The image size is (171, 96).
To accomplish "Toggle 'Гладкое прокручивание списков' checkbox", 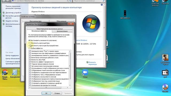I will pos(30,64).
